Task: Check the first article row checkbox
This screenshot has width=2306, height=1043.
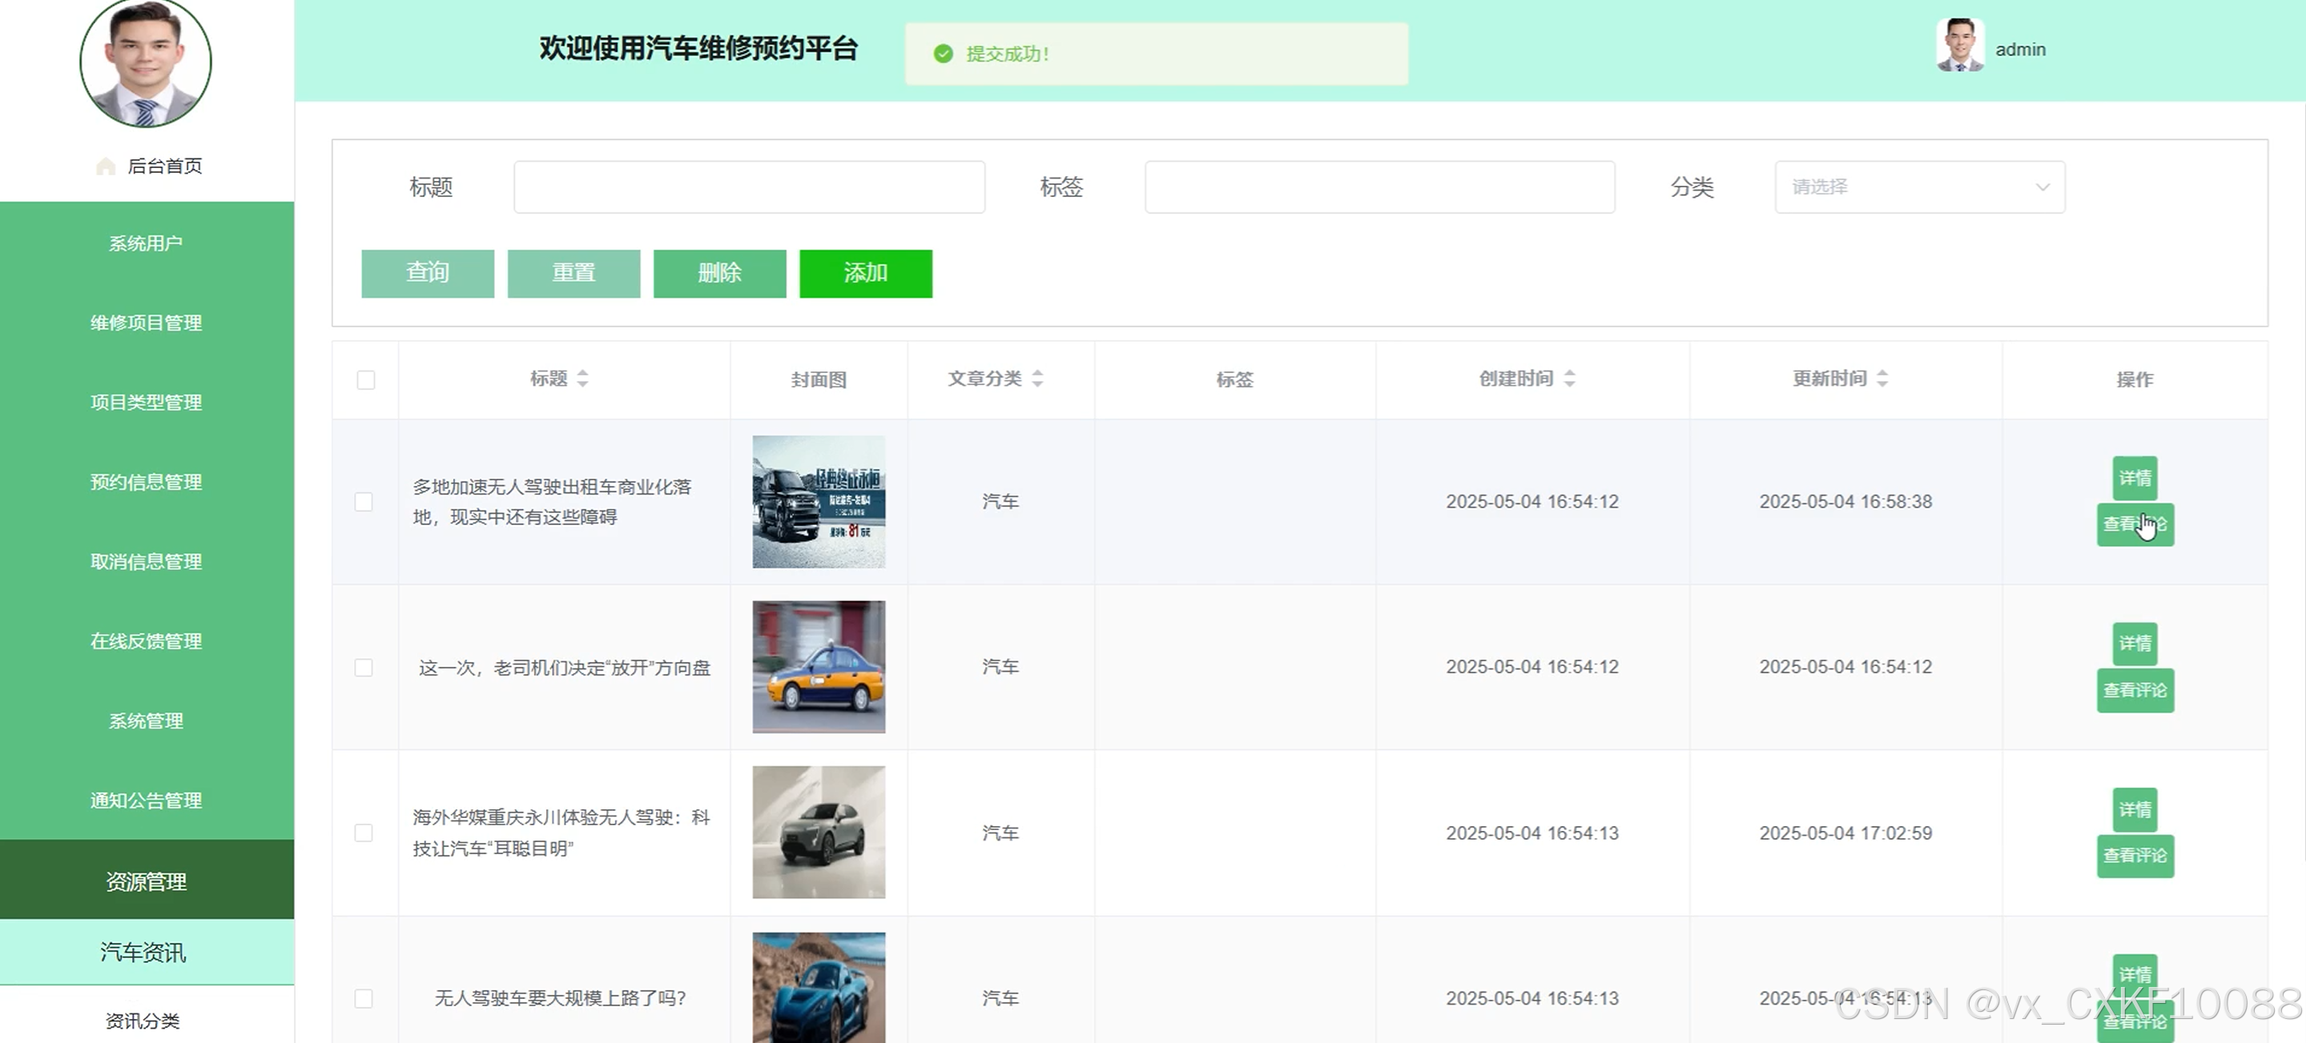Action: click(364, 502)
